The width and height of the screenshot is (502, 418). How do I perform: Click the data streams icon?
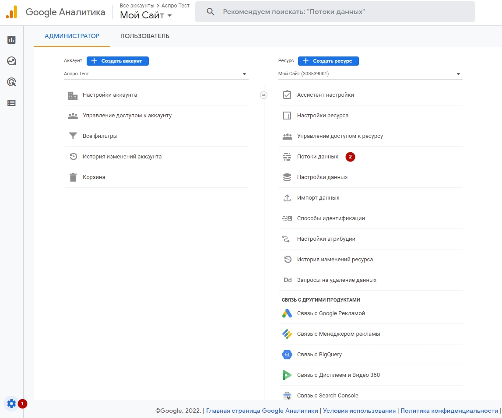coord(287,157)
